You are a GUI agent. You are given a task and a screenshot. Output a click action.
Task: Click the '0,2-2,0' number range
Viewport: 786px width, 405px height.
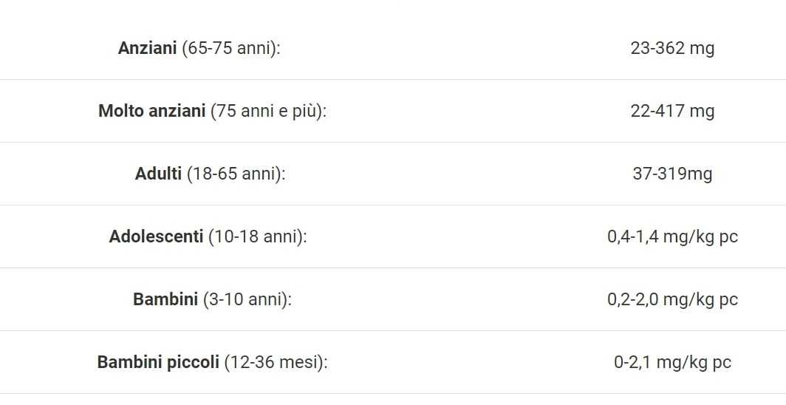click(632, 300)
